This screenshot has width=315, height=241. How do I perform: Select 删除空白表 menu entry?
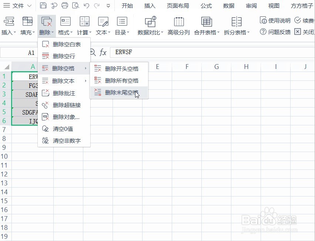(64, 44)
